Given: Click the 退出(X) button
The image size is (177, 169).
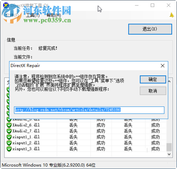Looking at the screenshot, I should (x=150, y=29).
